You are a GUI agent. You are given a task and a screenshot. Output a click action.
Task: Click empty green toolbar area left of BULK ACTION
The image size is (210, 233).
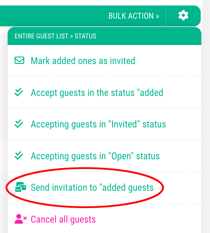point(52,16)
